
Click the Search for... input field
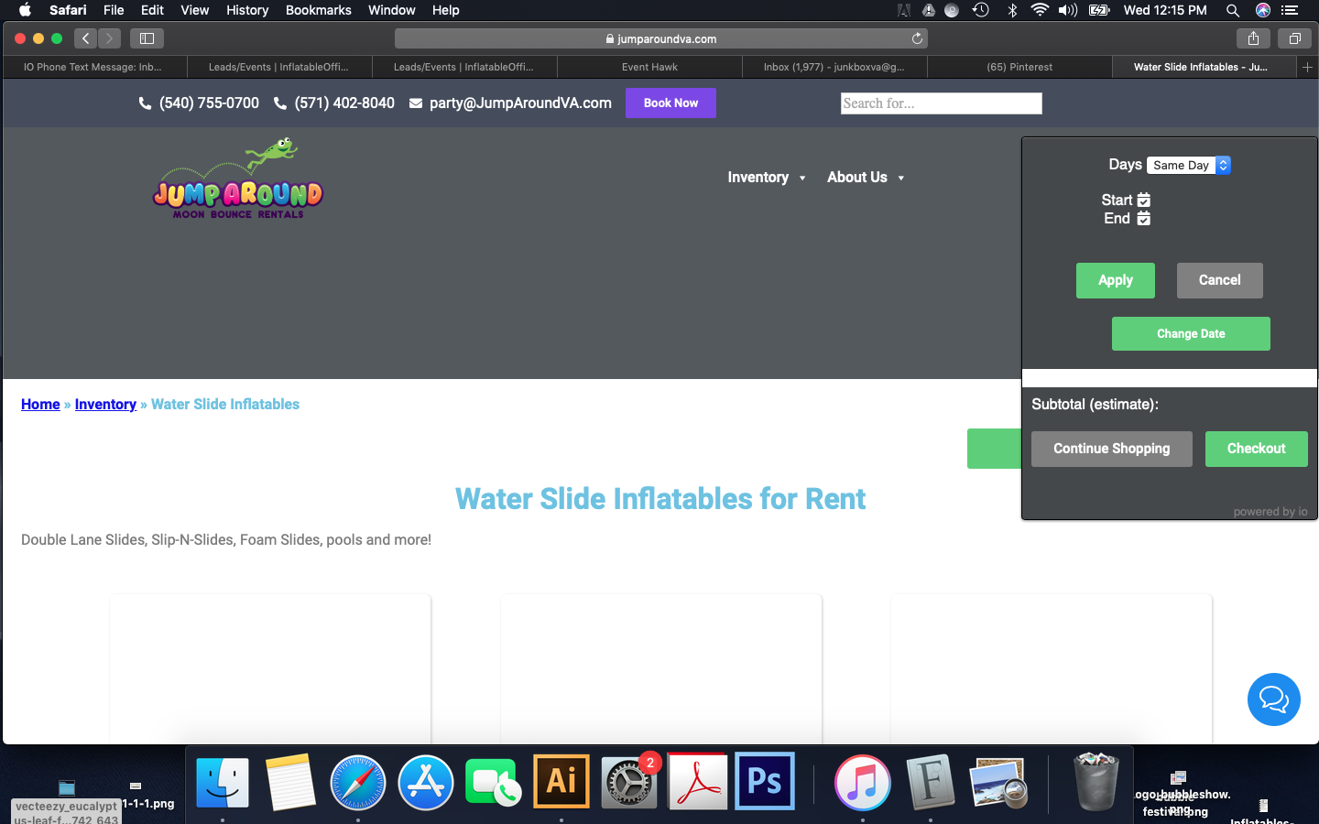(941, 103)
